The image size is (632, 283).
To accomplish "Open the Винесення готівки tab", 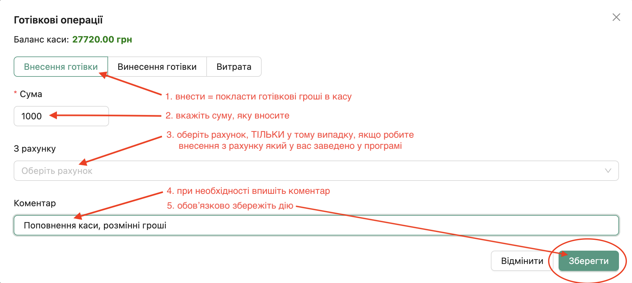I will pos(157,67).
